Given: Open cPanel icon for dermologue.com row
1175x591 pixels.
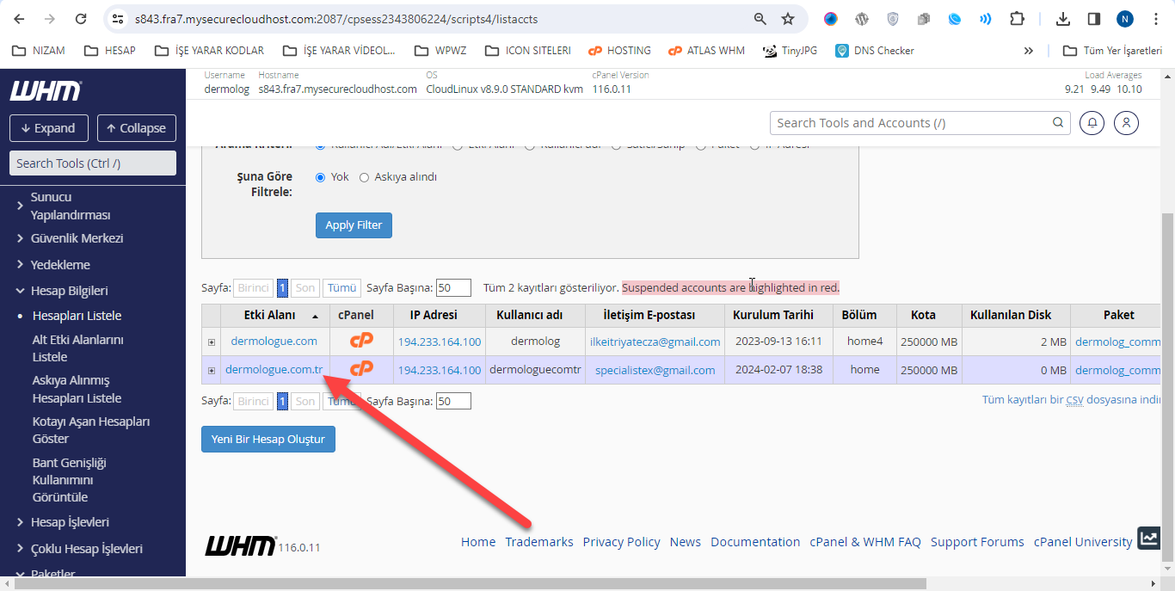Looking at the screenshot, I should tap(361, 341).
